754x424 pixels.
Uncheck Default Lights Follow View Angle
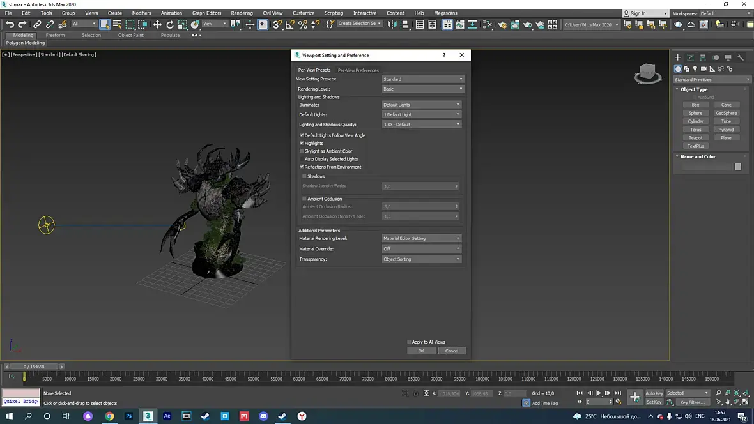click(302, 135)
